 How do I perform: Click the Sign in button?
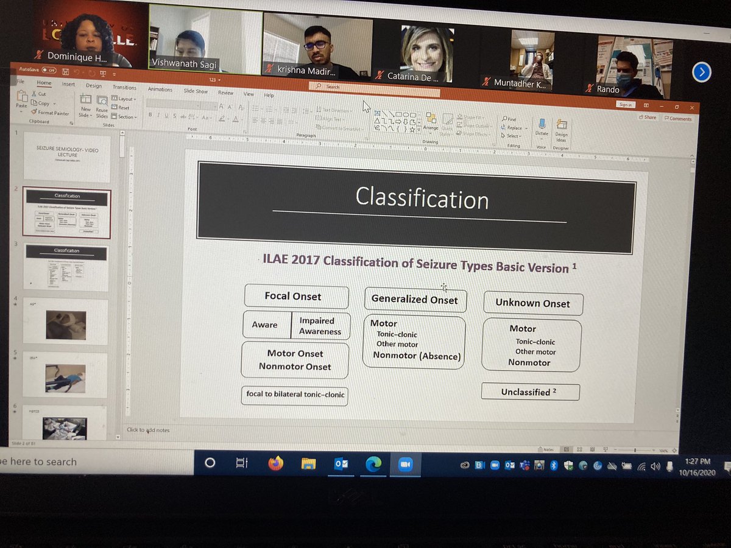point(625,105)
